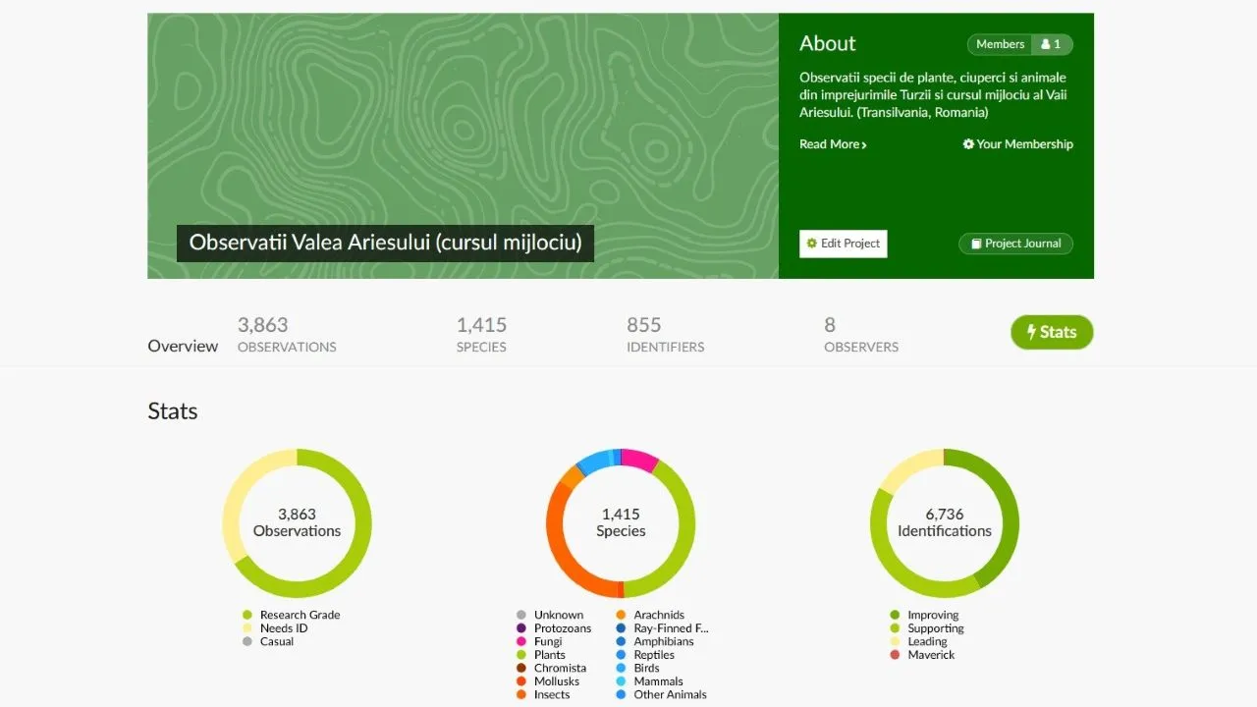The image size is (1257, 707).
Task: Click the Observations donut chart center
Action: pyautogui.click(x=297, y=523)
